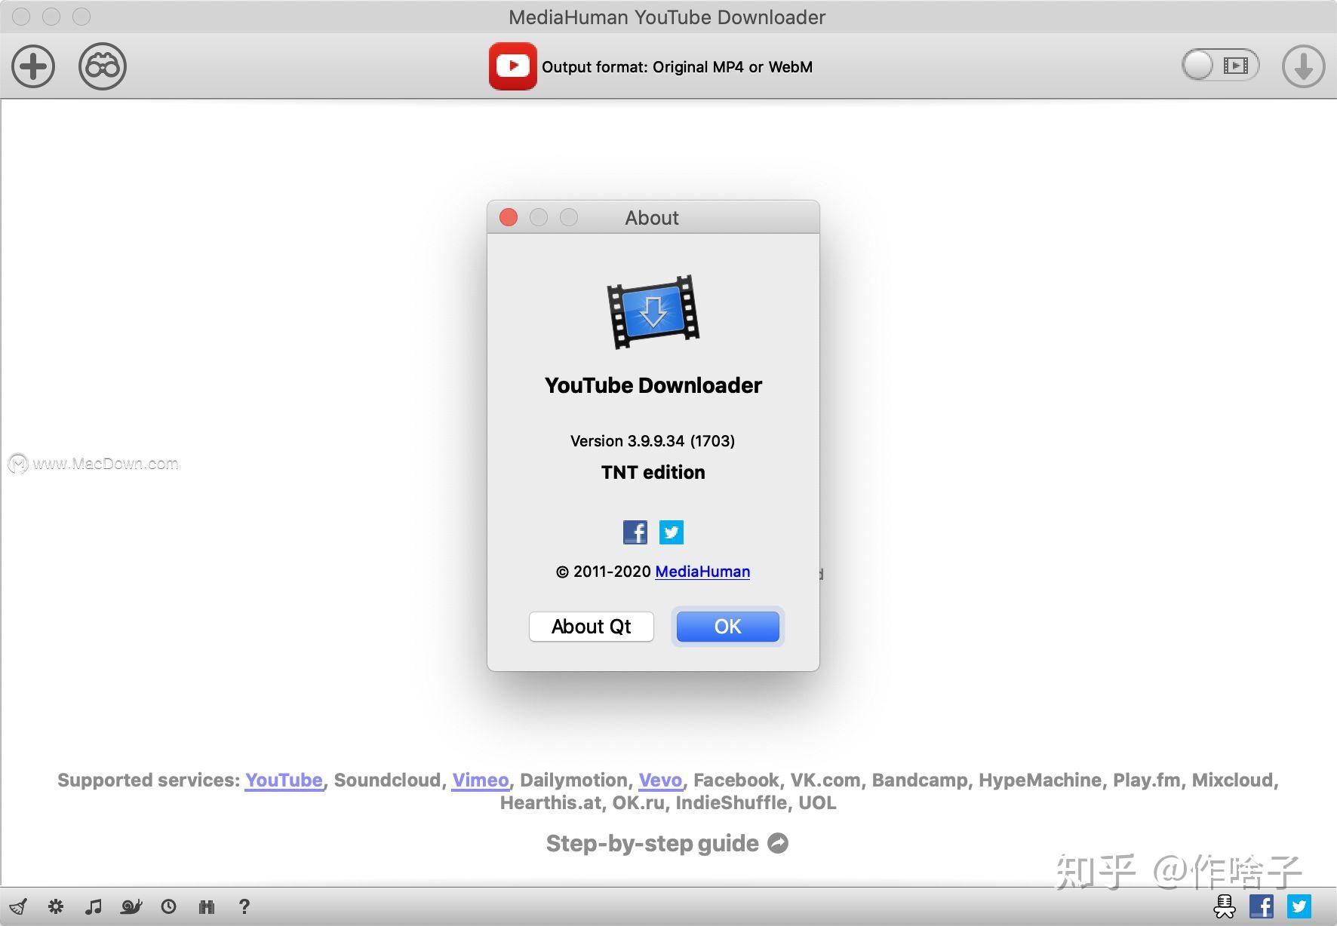Viewport: 1337px width, 926px height.
Task: Click the About Qt button
Action: (592, 627)
